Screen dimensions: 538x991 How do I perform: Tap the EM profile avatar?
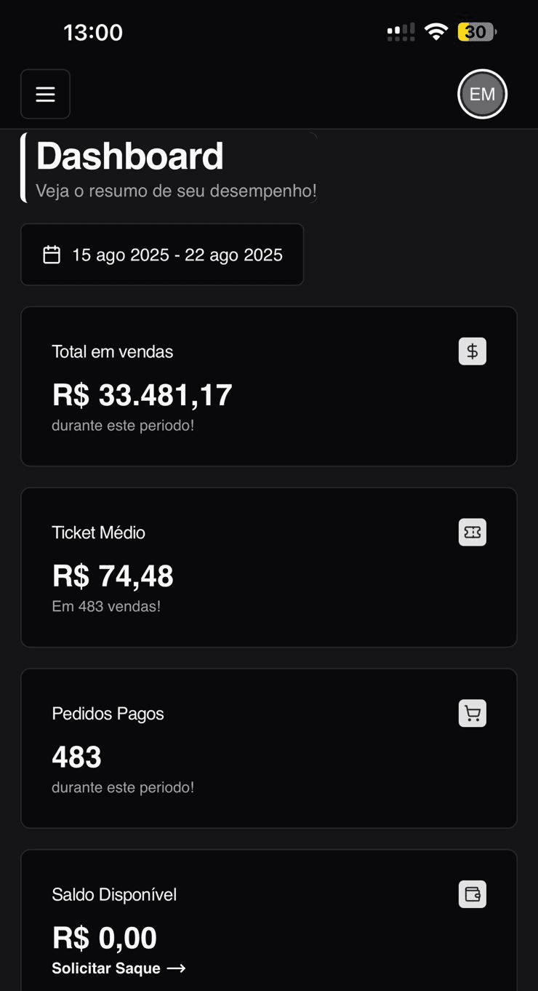482,94
